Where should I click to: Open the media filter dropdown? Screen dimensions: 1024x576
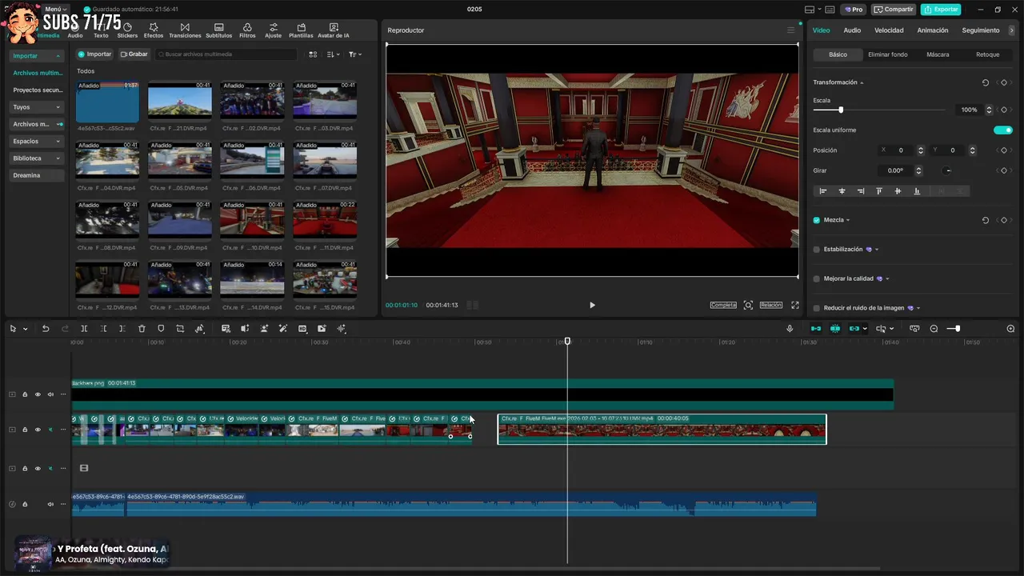[355, 54]
